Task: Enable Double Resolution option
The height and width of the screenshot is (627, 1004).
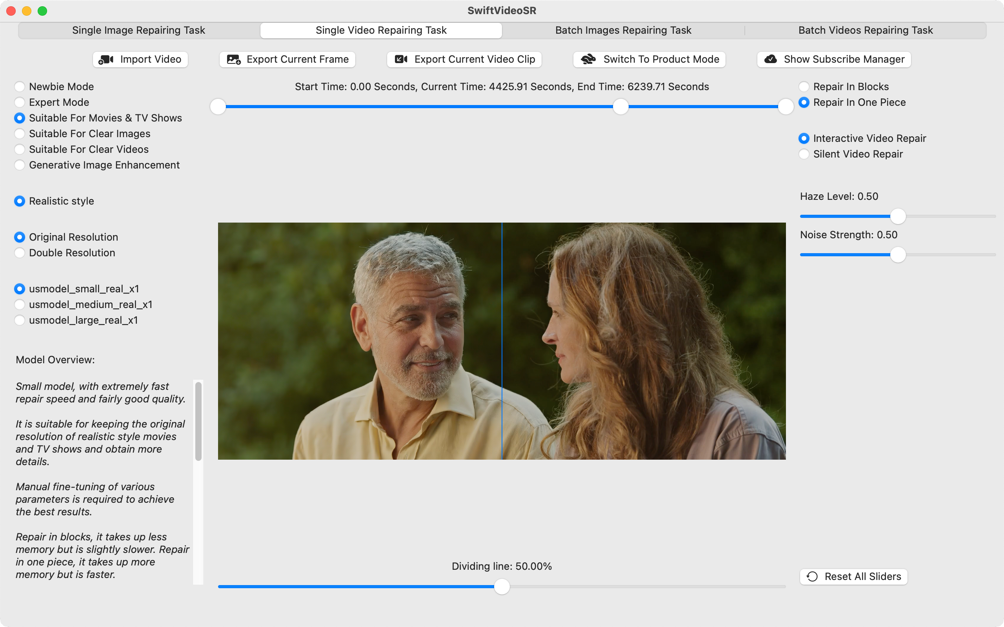Action: click(x=20, y=253)
